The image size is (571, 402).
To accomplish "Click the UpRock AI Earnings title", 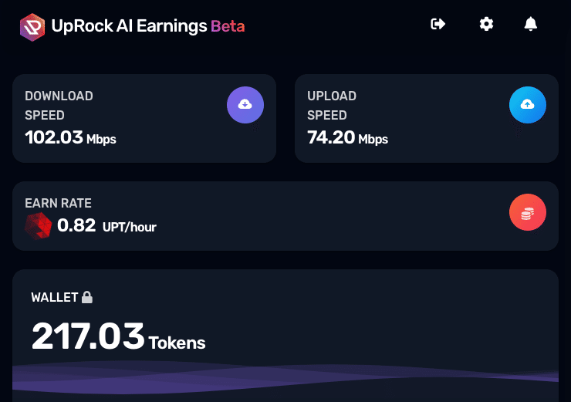I will click(x=130, y=26).
